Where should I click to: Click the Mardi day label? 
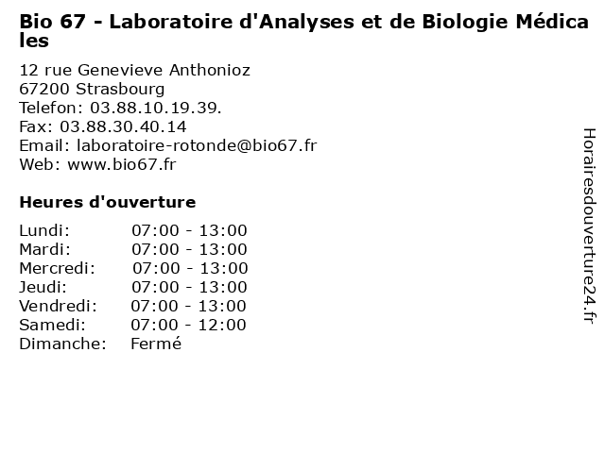coord(45,249)
